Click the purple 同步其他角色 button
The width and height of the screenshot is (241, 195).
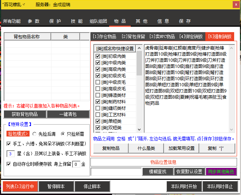pos(221,172)
